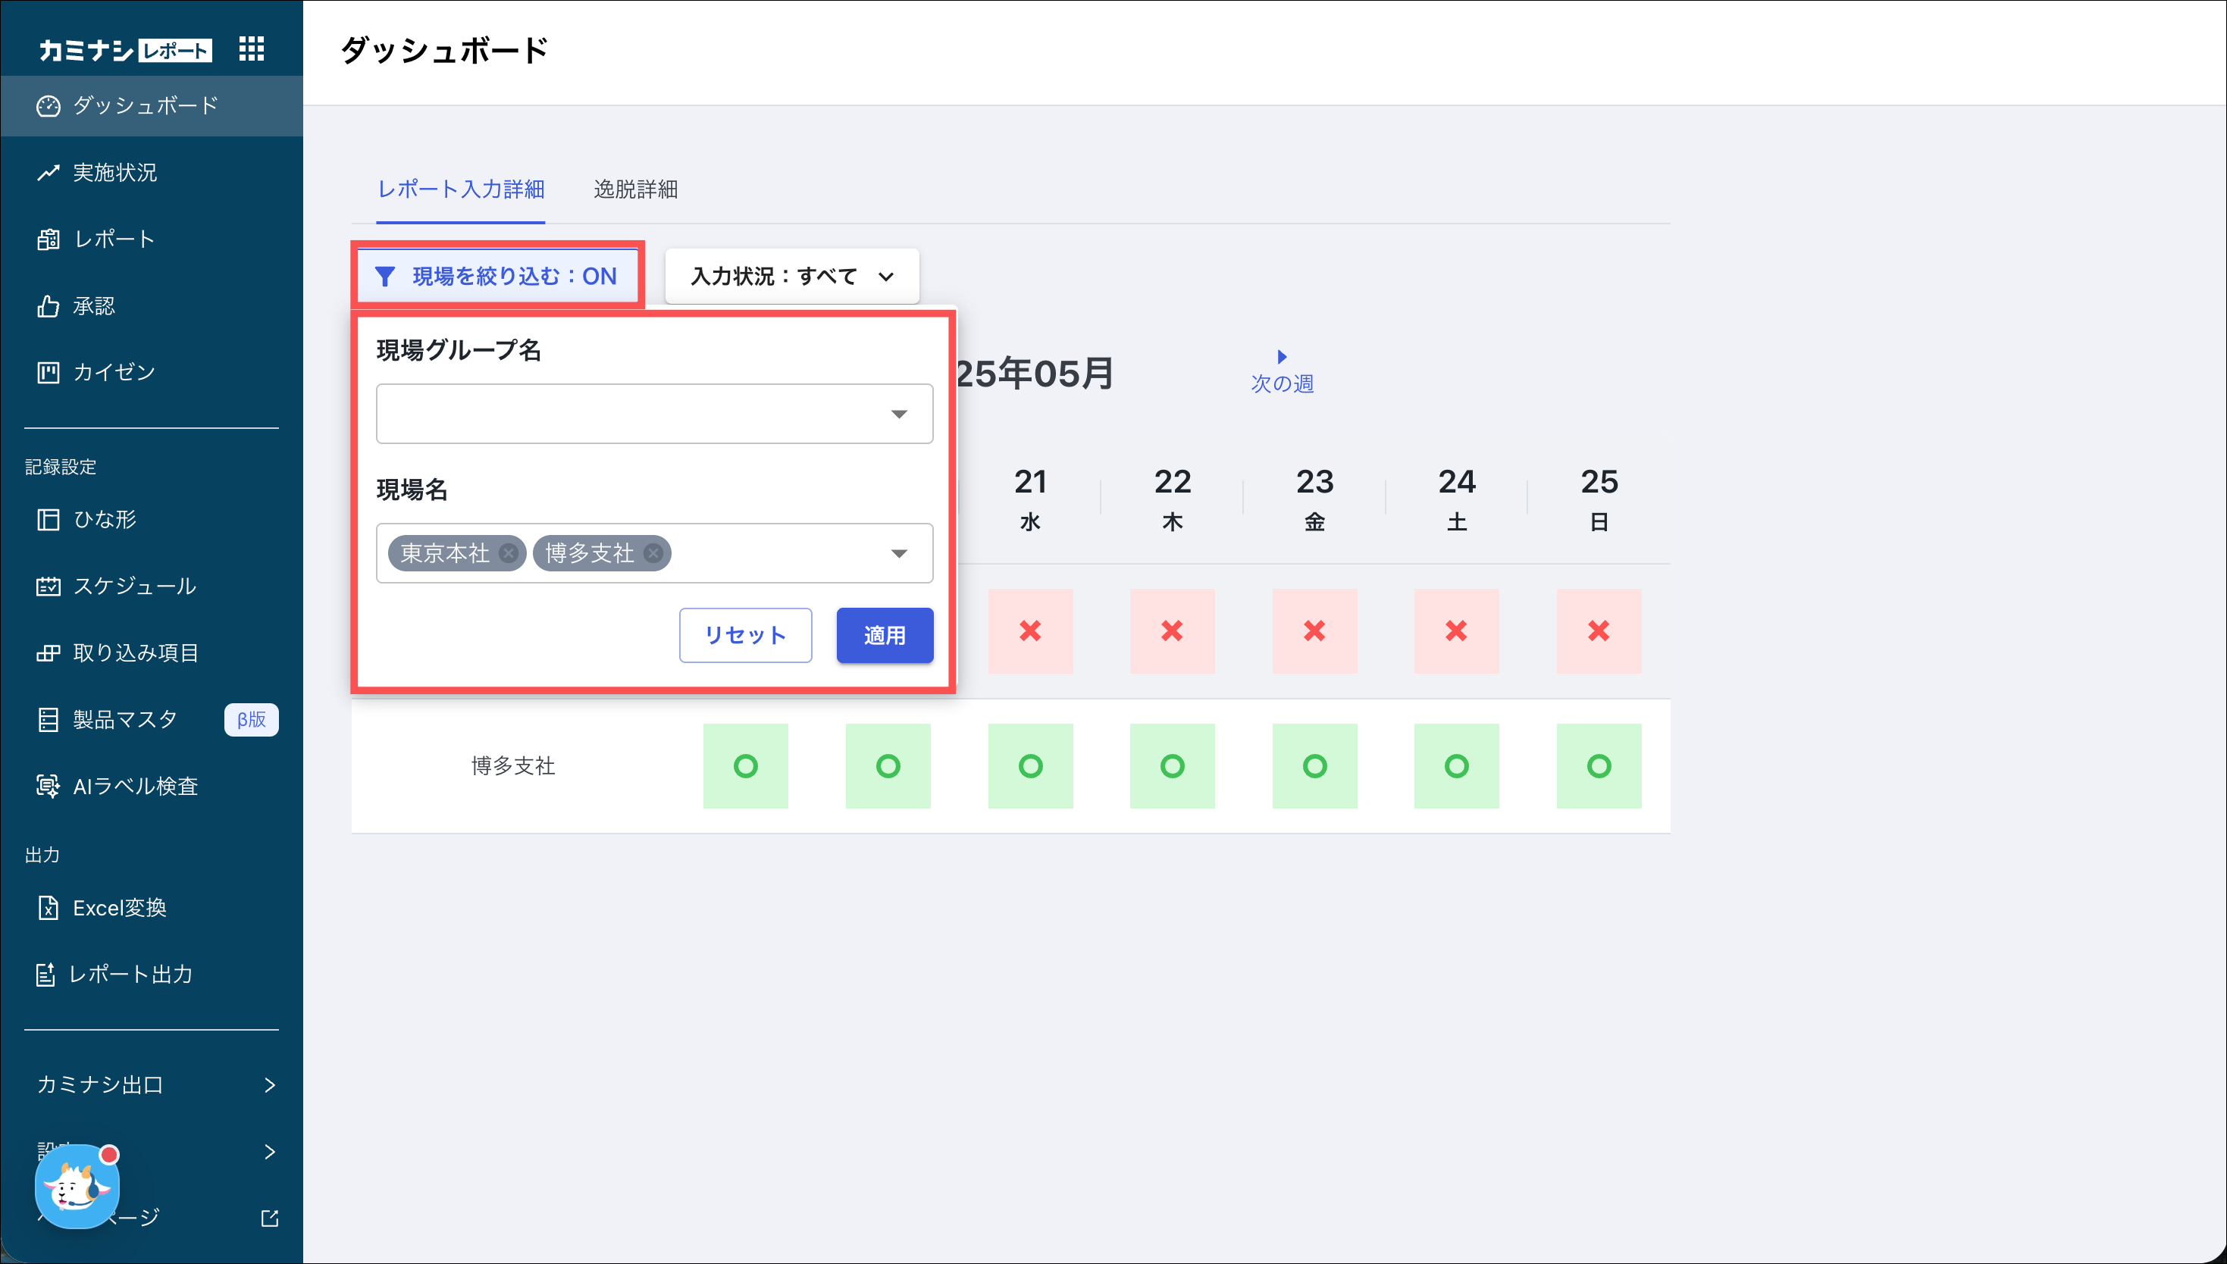This screenshot has height=1264, width=2227.
Task: Click the 適用 button
Action: coord(884,636)
